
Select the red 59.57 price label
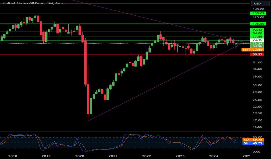257,54
